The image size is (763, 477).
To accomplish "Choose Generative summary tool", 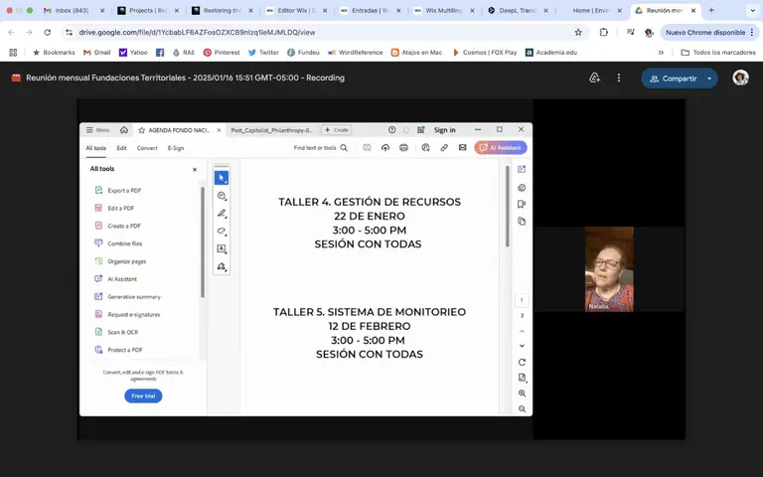I will (127, 296).
